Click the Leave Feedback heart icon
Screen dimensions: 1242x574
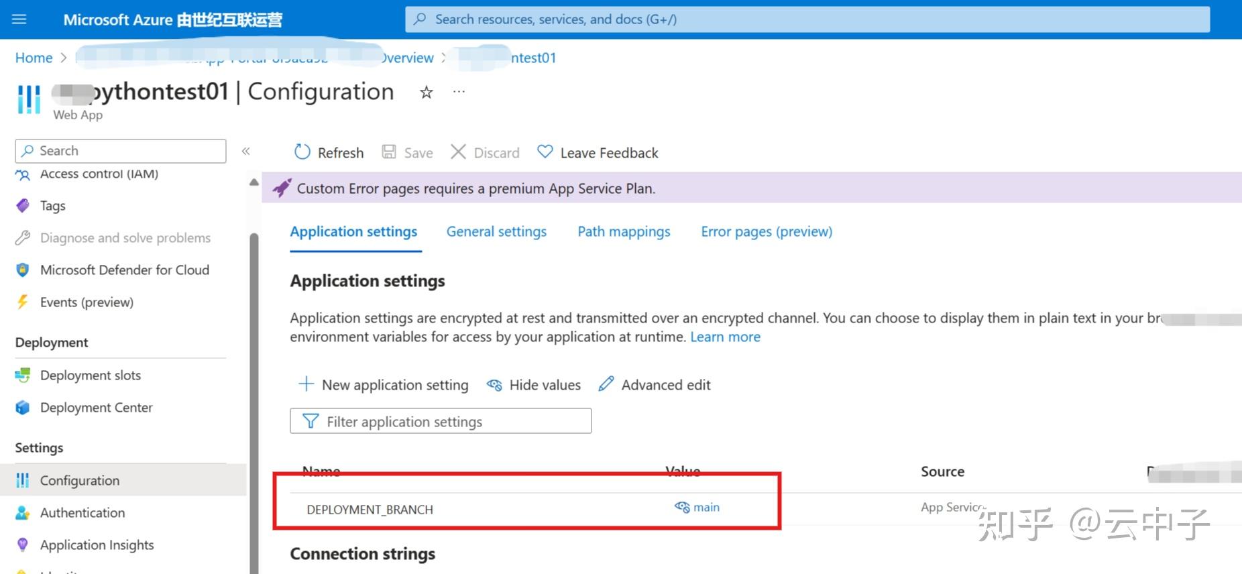[545, 152]
